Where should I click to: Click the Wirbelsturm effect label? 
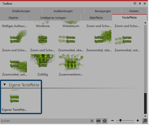pyautogui.click(x=71, y=26)
